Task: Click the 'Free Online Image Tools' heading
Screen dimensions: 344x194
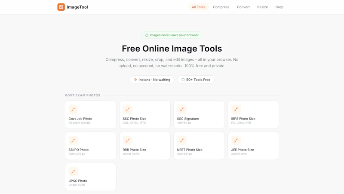Action: pos(172,49)
